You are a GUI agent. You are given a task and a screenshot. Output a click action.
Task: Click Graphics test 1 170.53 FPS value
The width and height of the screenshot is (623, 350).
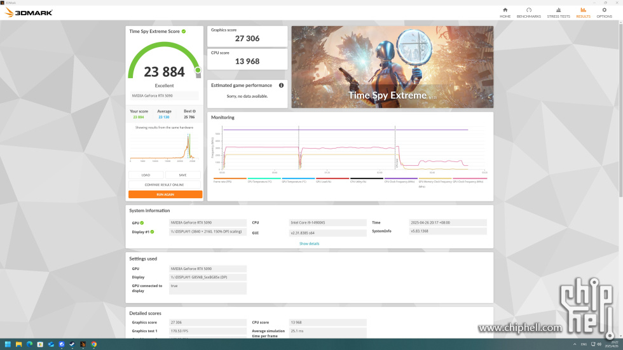coord(208,331)
